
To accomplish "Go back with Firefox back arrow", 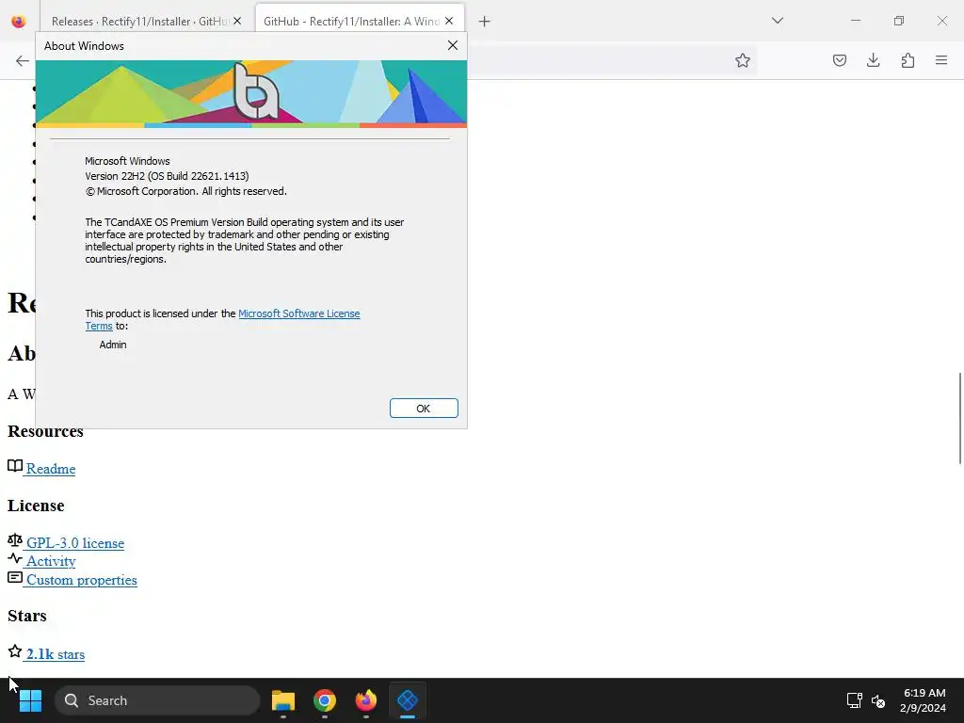I will (23, 60).
